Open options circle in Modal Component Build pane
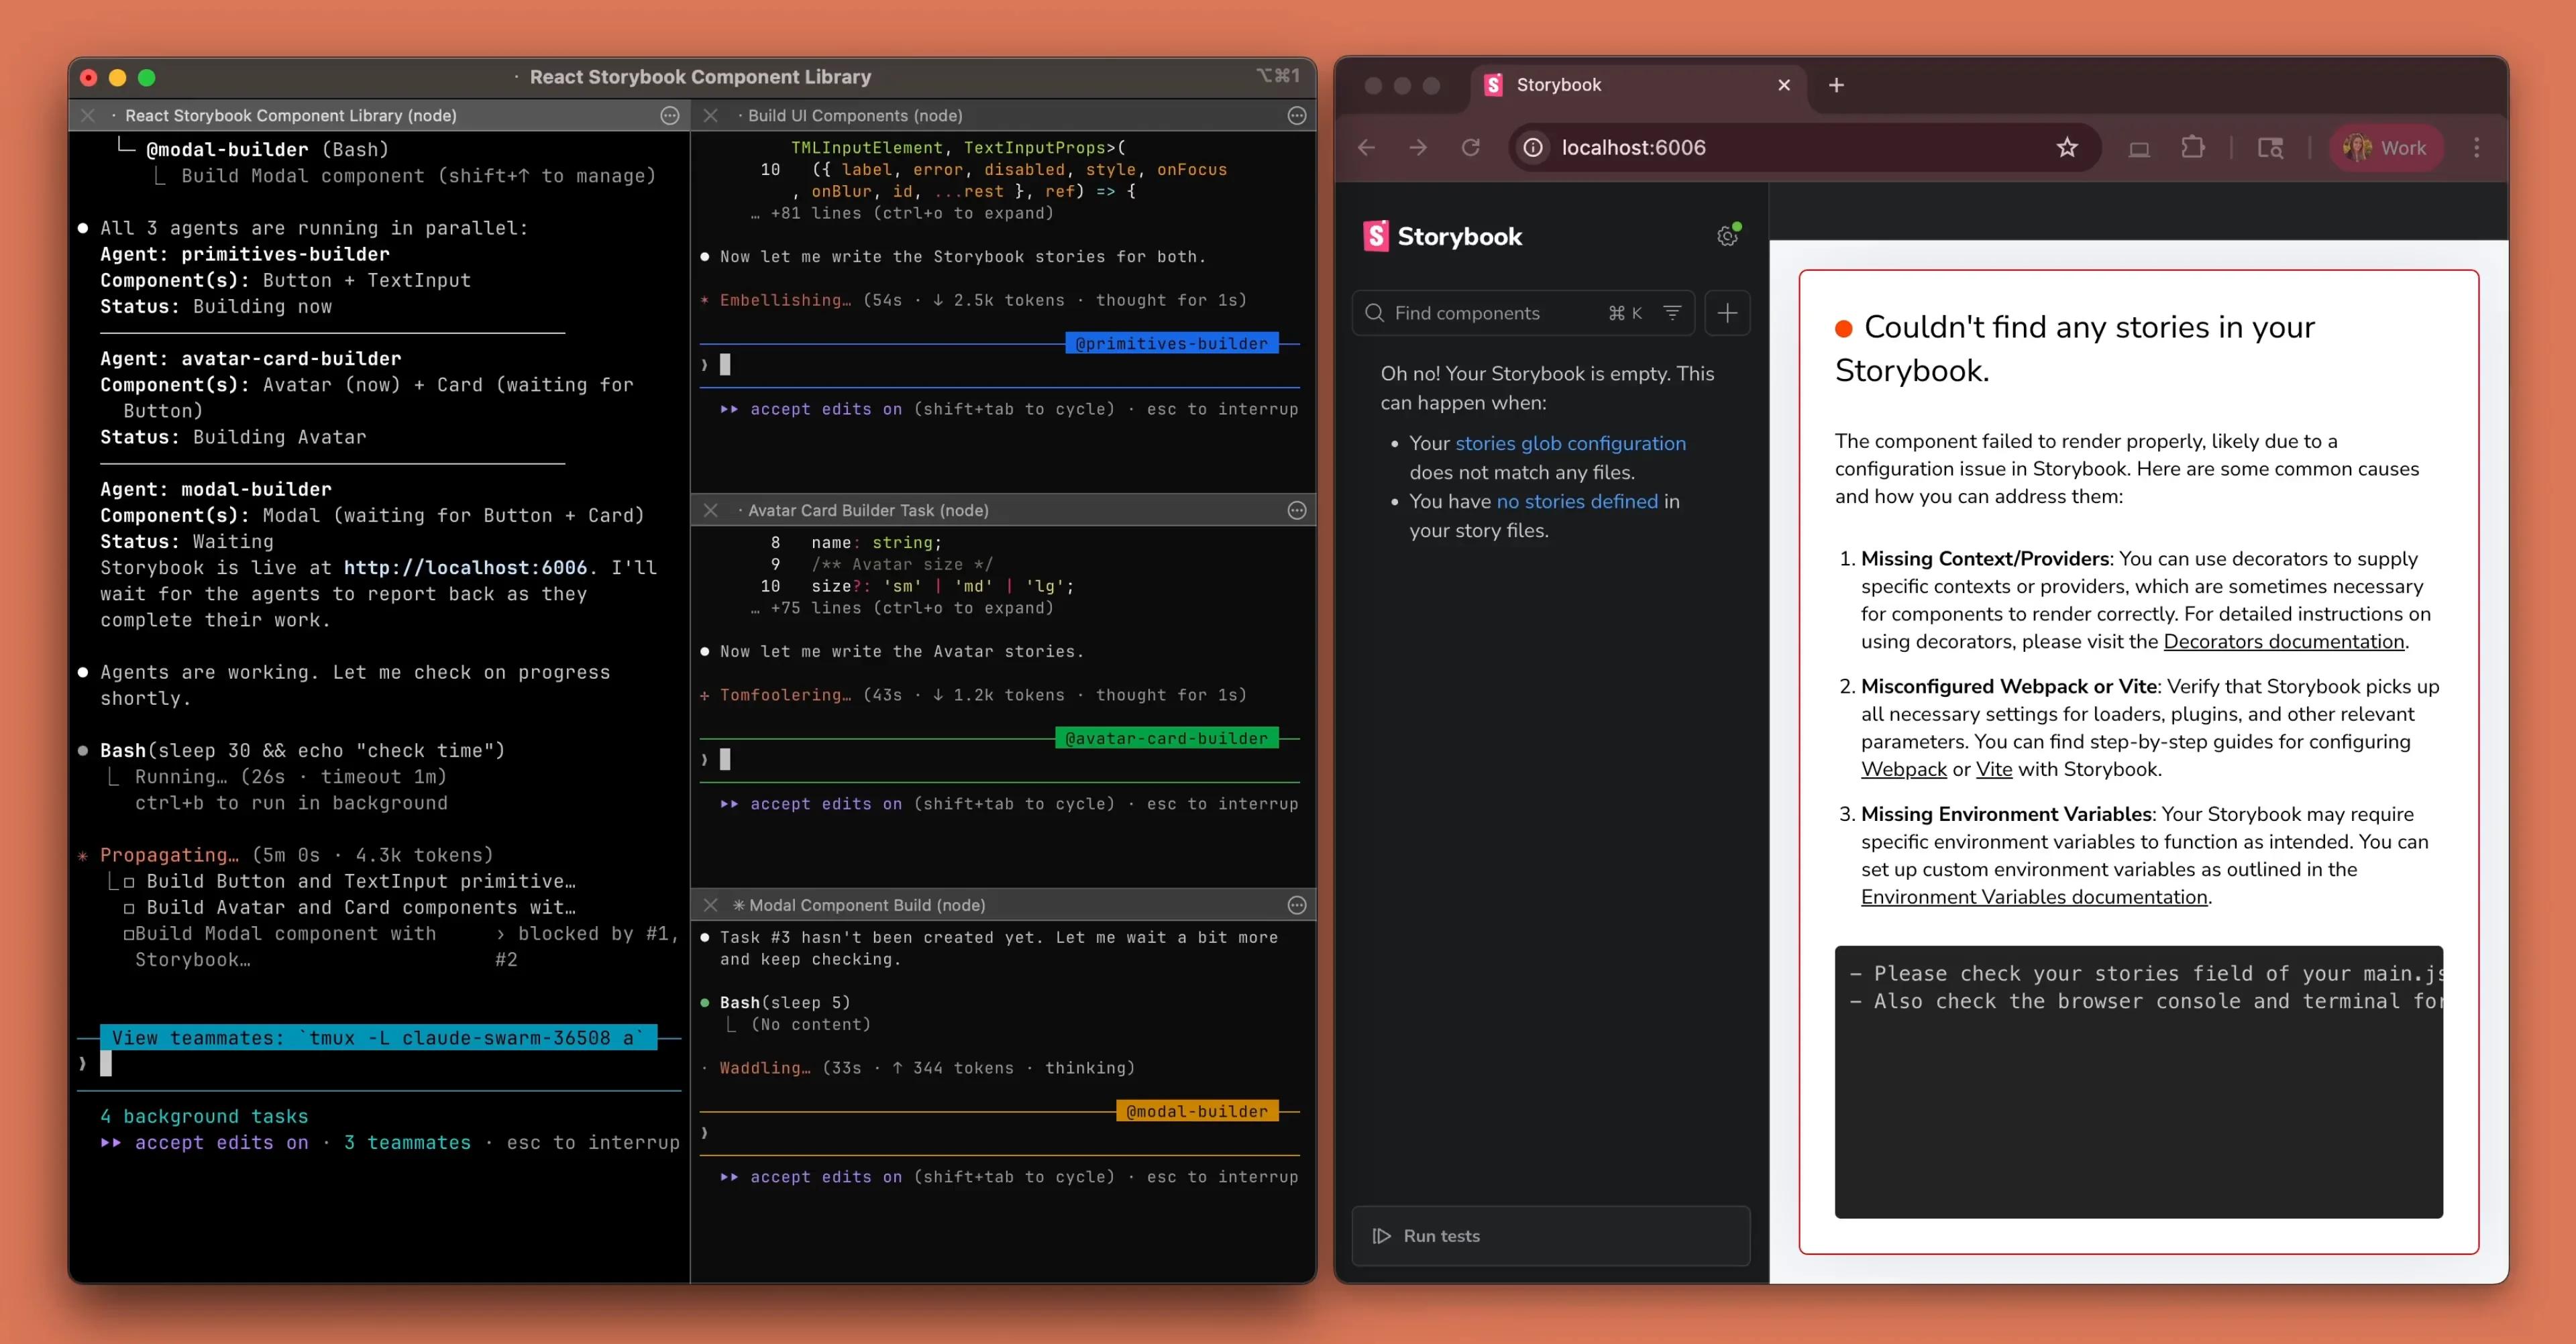2576x1344 pixels. tap(1297, 905)
